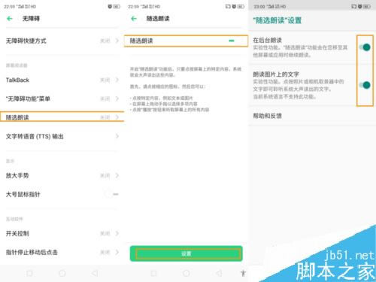Tap recent apps nav button, second screen
Screen dimensions: 376x282
(153, 273)
